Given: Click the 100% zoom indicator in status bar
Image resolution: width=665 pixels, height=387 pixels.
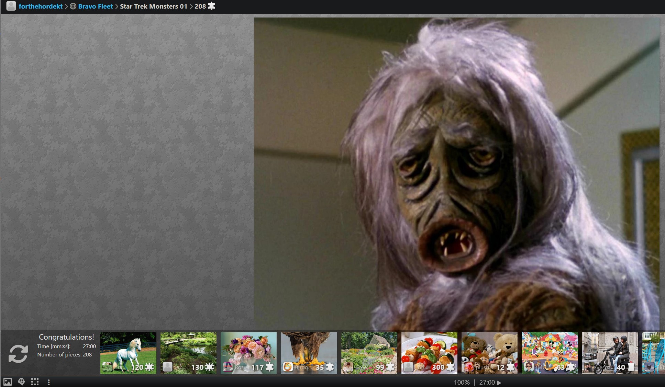Looking at the screenshot, I should pyautogui.click(x=462, y=383).
